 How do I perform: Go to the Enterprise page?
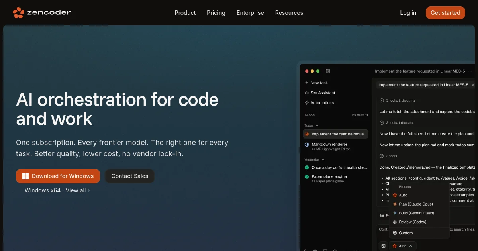pyautogui.click(x=250, y=13)
